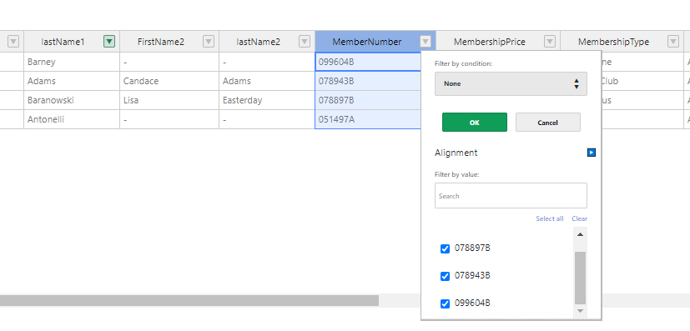This screenshot has width=690, height=331.
Task: Click the value list scroll down arrow
Action: (x=580, y=311)
